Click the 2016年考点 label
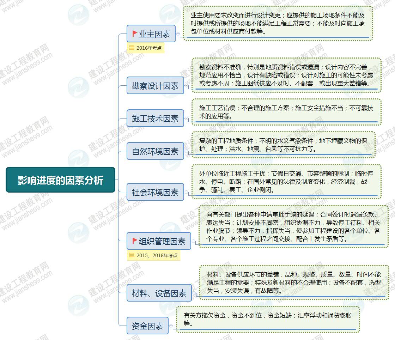 (149, 48)
